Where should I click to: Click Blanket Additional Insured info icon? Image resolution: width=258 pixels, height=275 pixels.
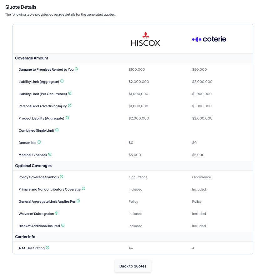63,225
